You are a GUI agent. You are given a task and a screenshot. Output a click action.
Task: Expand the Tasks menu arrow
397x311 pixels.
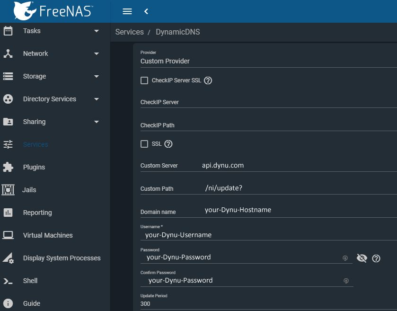[97, 31]
